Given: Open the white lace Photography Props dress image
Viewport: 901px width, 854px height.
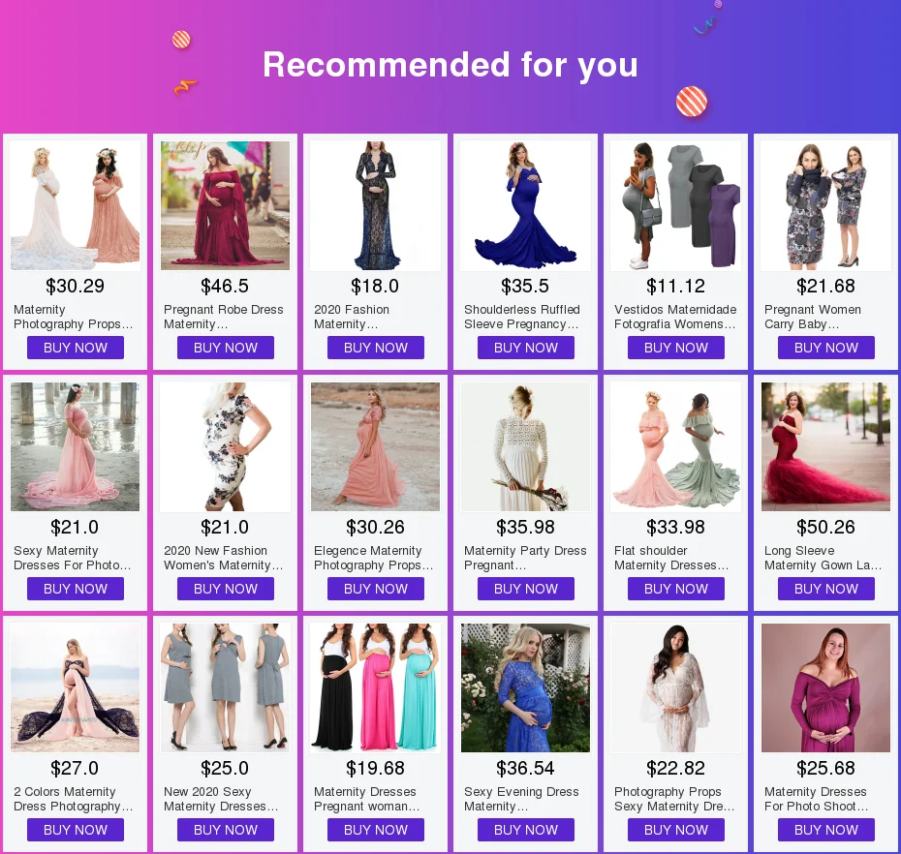Looking at the screenshot, I should click(676, 688).
